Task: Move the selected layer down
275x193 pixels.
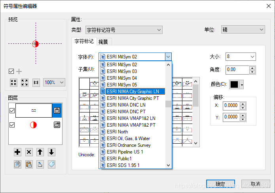Action: coord(51,152)
